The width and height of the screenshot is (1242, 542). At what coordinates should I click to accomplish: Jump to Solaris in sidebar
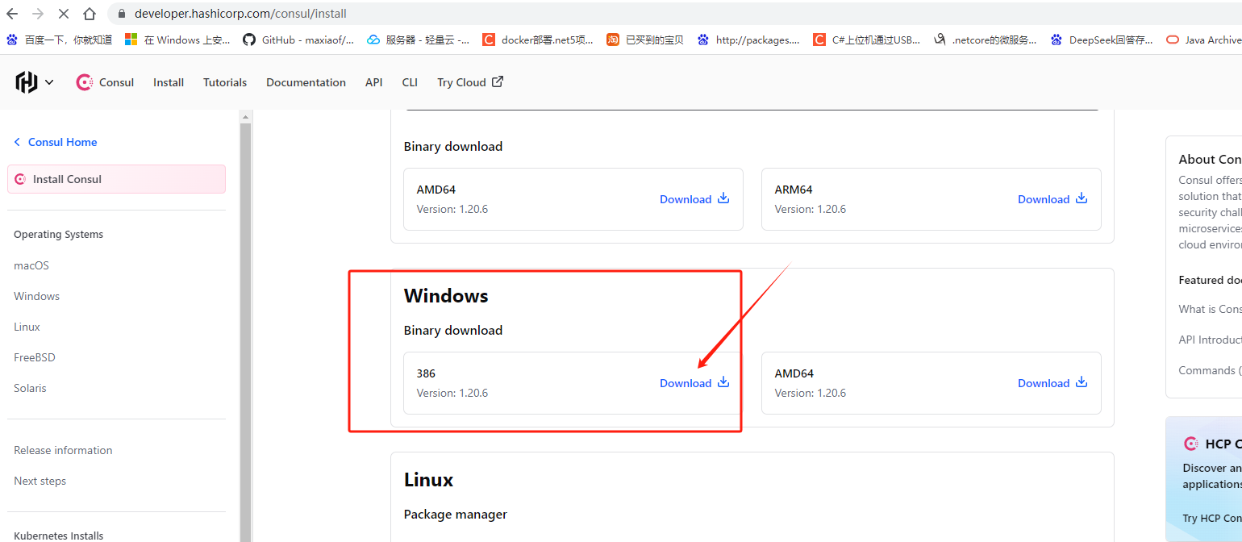[30, 388]
